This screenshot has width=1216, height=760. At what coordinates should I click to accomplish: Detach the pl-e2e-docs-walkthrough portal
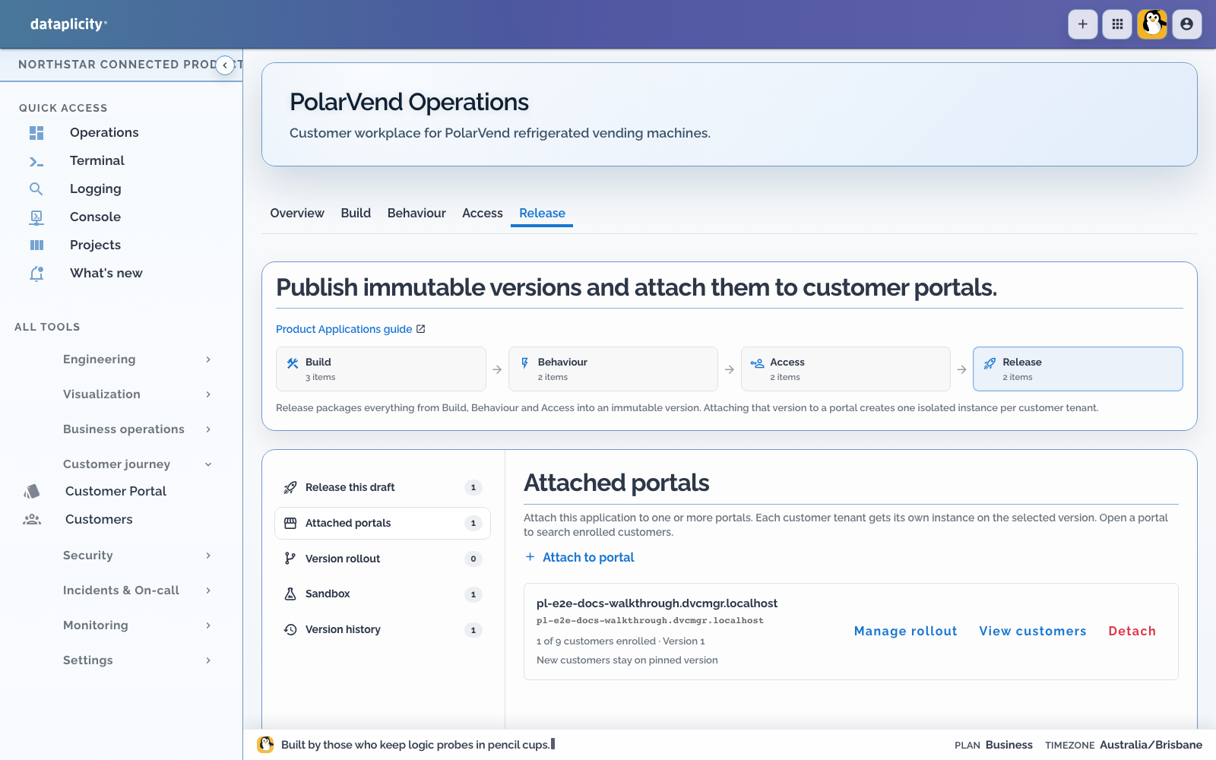[x=1132, y=631]
